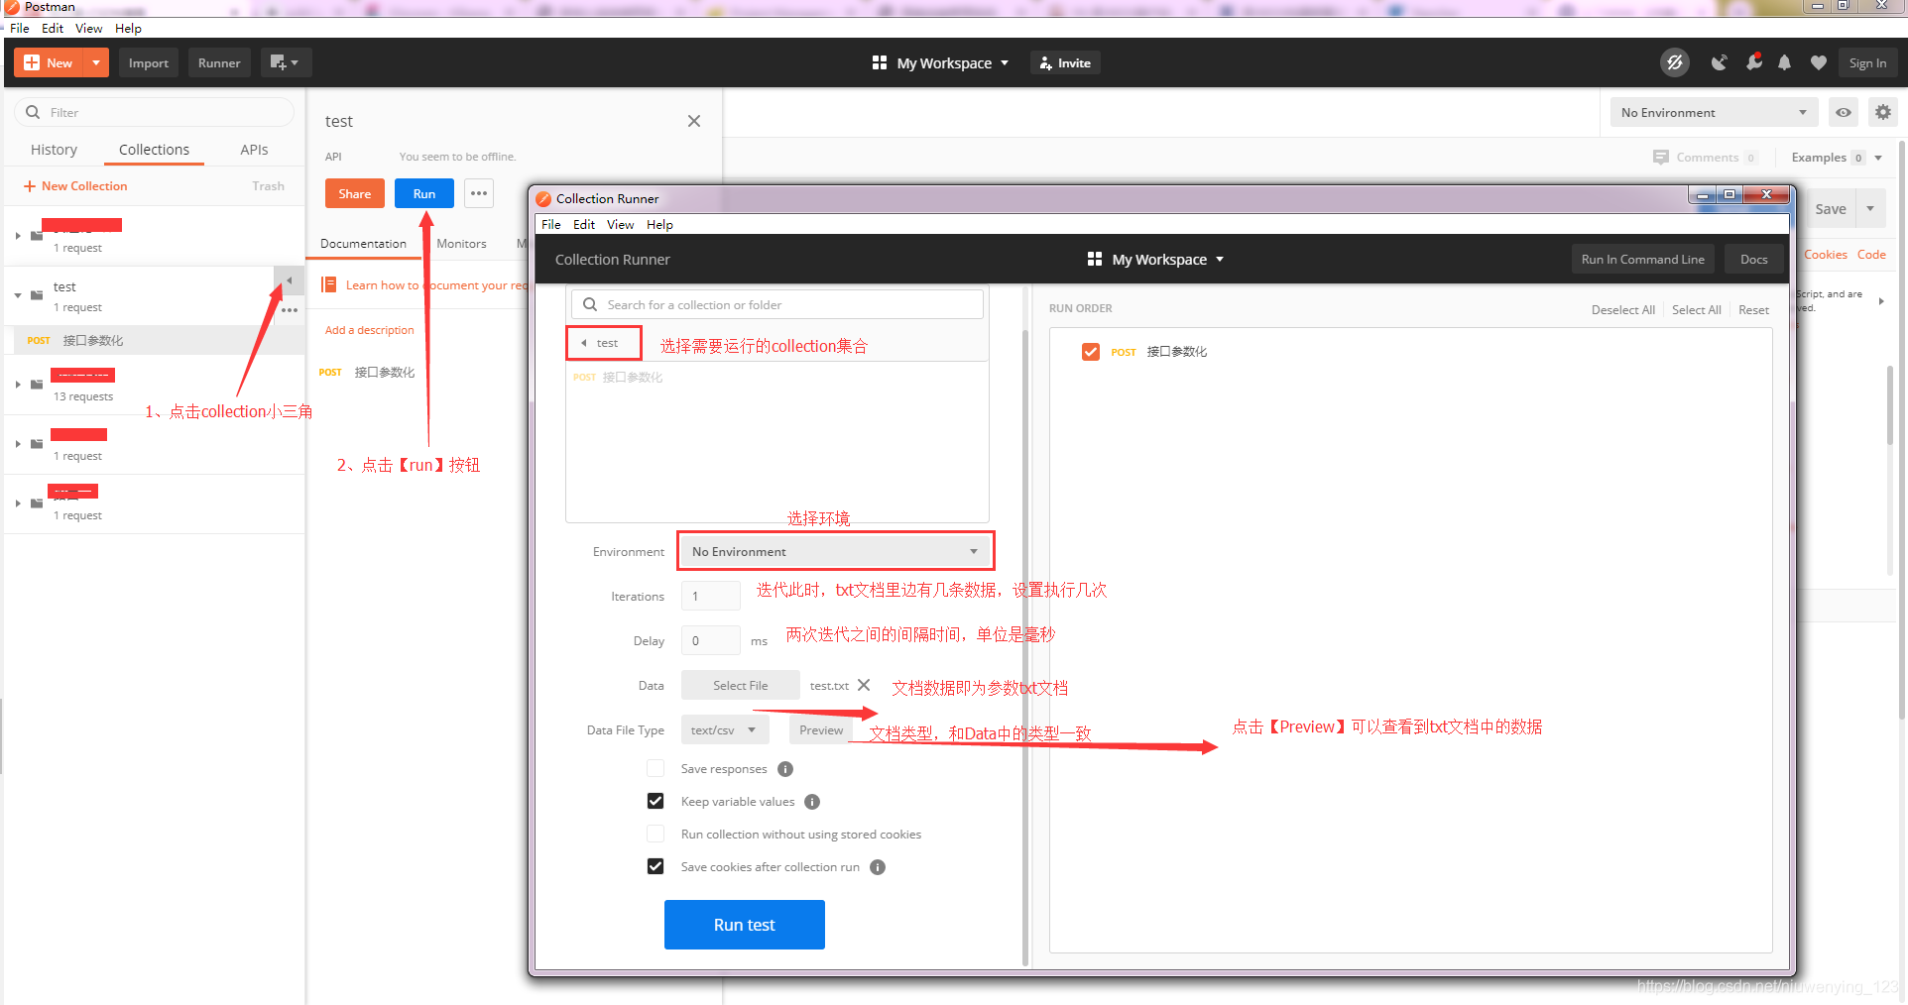Open ellipsis options for test collection
1908x1005 pixels.
click(290, 310)
